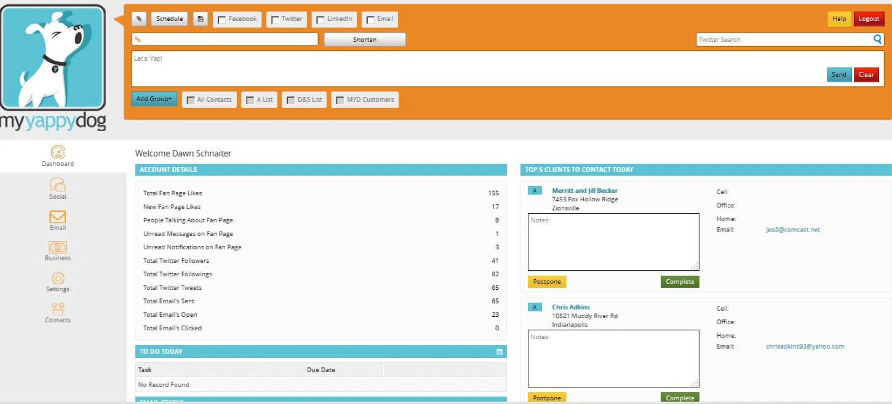Check the All Contacts group checkbox
Viewport: 892px width, 404px height.
191,100
